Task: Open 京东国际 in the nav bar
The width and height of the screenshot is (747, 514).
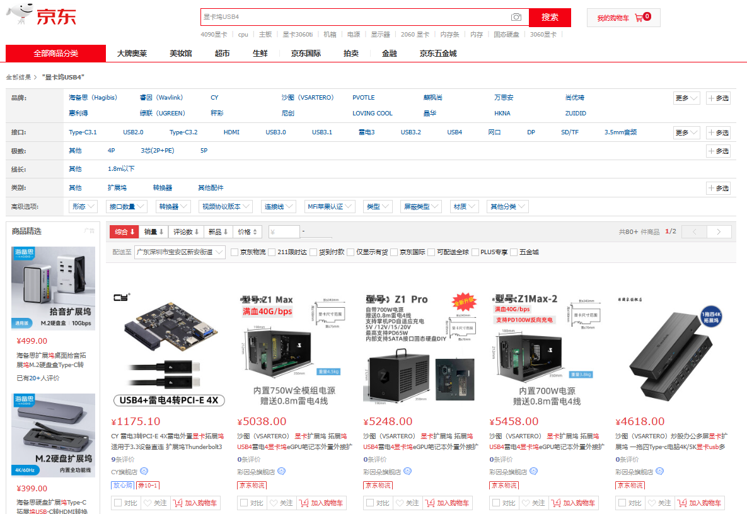Action: [x=306, y=54]
